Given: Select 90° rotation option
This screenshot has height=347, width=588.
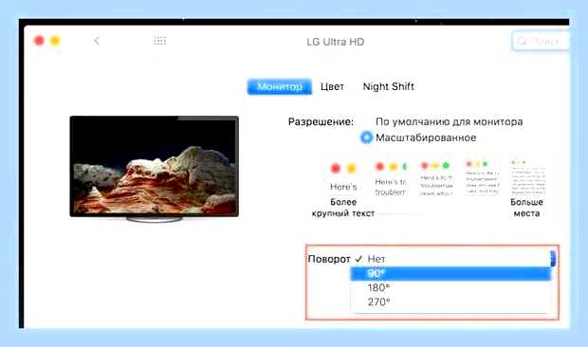Looking at the screenshot, I should click(x=450, y=273).
